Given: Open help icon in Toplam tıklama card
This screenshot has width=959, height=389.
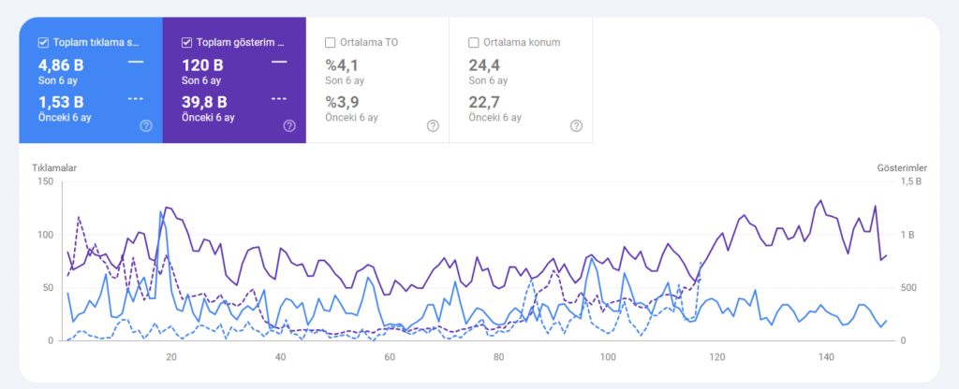Looking at the screenshot, I should [146, 125].
